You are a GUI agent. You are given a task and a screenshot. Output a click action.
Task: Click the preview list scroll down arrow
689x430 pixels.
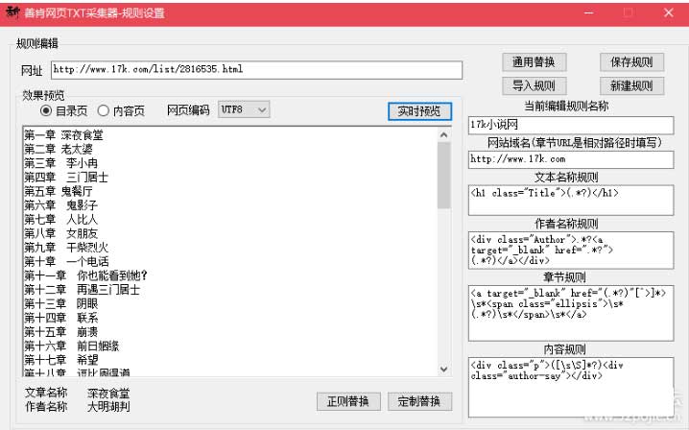pyautogui.click(x=443, y=370)
